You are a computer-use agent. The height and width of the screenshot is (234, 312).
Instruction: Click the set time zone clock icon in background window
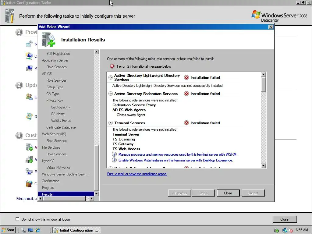coord(29,44)
